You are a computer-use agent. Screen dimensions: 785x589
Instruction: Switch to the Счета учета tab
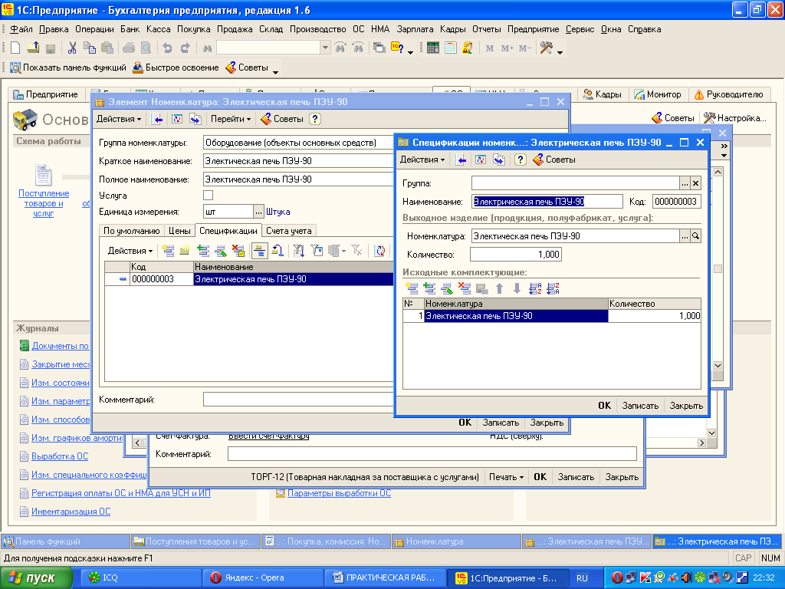(x=289, y=231)
